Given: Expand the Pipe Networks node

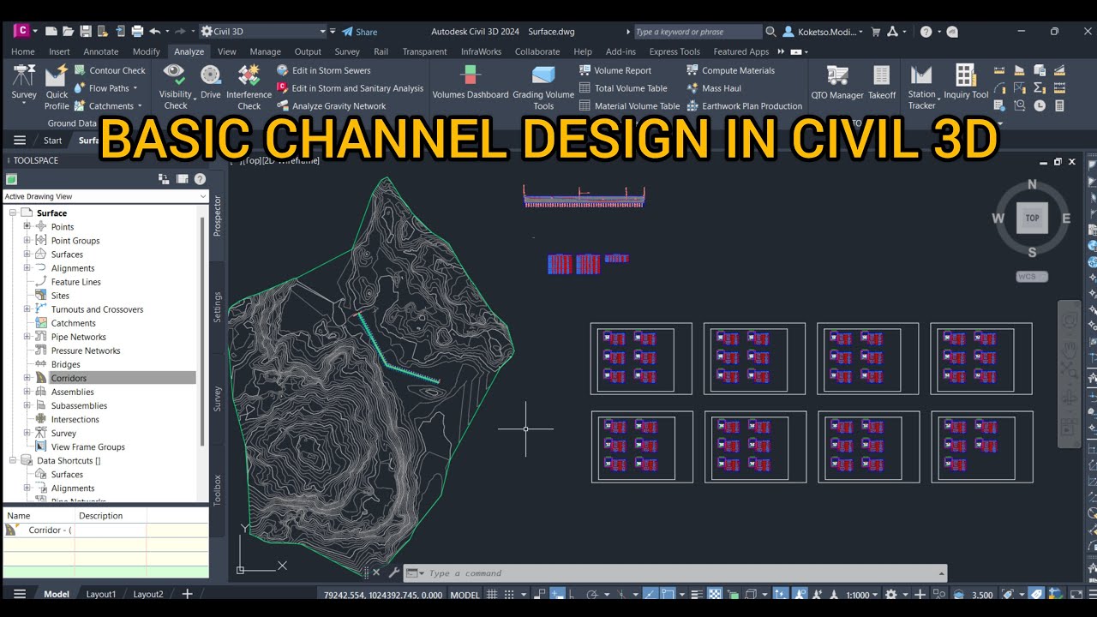Looking at the screenshot, I should point(27,337).
